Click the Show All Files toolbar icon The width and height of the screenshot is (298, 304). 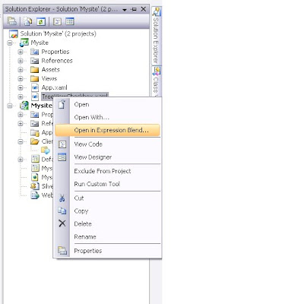pos(28,21)
